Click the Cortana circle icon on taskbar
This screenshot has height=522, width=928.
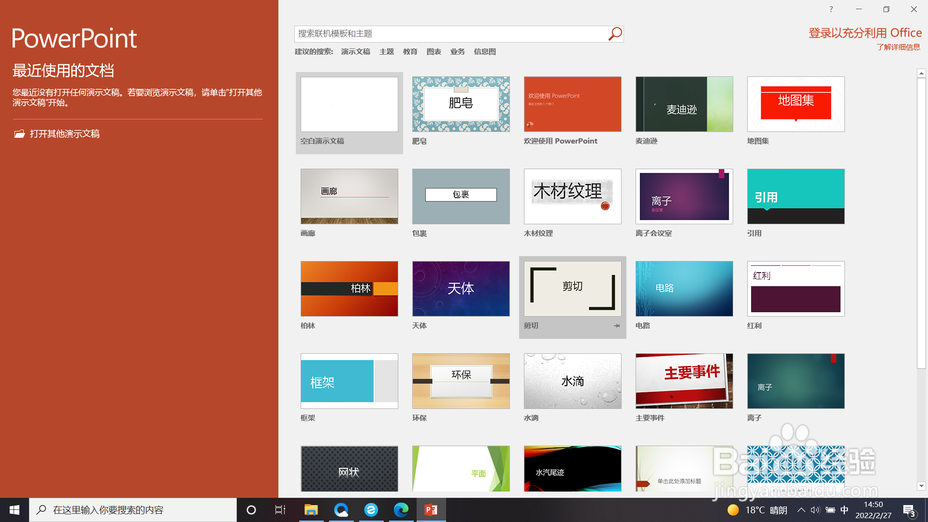click(x=251, y=510)
